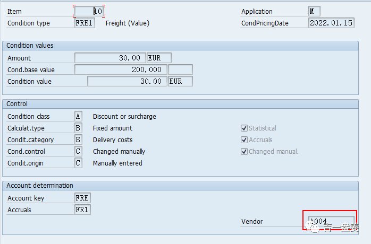Click the 'Account key' label
371x244 pixels.
[x=26, y=198]
